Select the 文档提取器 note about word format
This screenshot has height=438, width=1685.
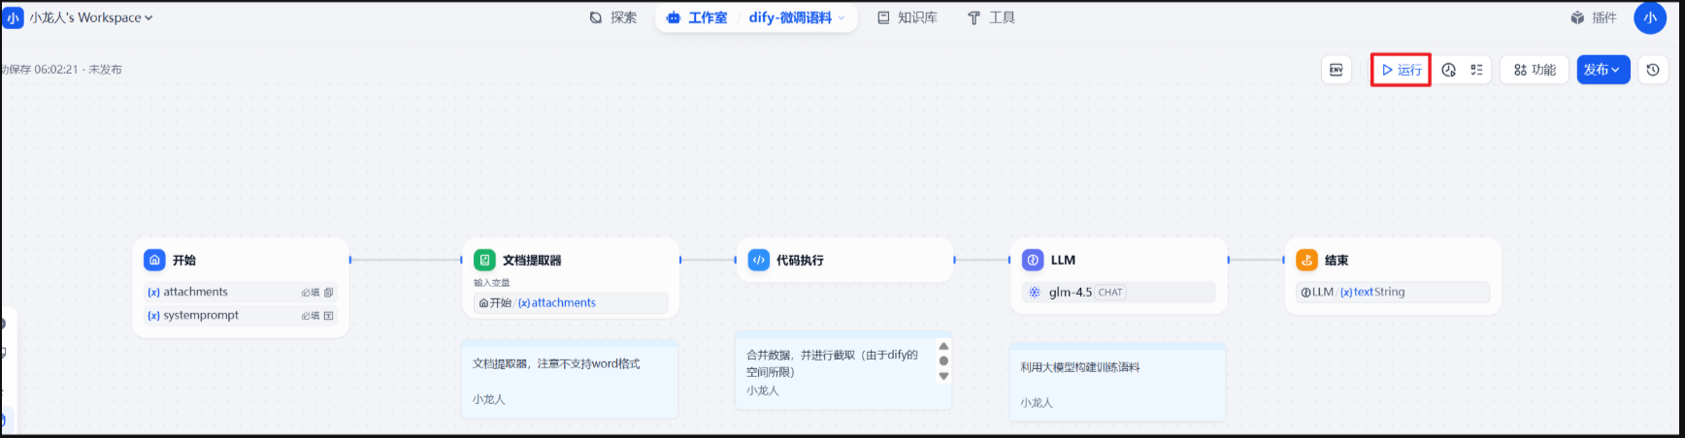click(x=570, y=379)
